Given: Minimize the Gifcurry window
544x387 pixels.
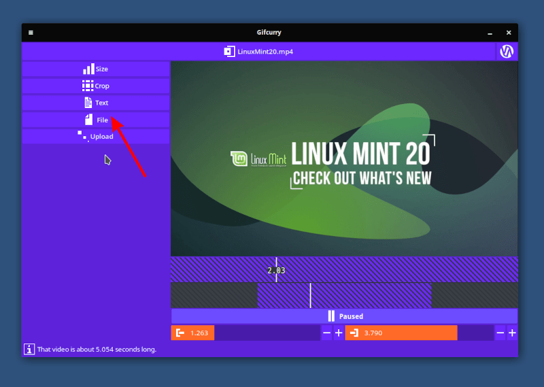Looking at the screenshot, I should [x=490, y=33].
